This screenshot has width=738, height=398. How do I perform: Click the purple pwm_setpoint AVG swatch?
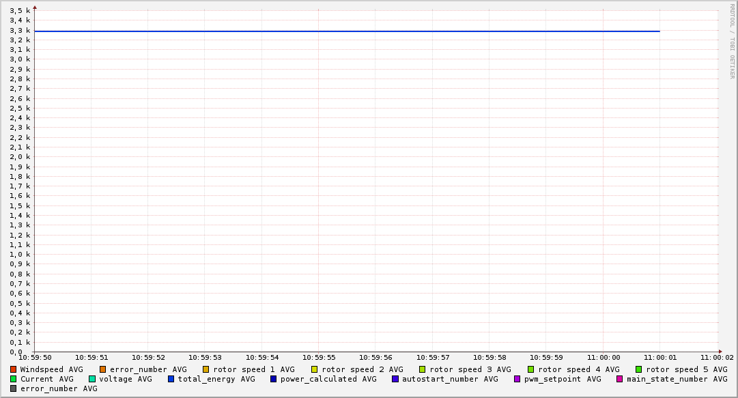pos(517,379)
